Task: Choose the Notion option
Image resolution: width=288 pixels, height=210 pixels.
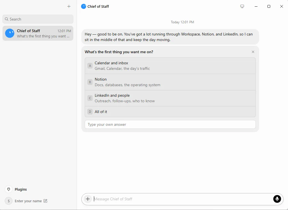Action: [x=170, y=82]
